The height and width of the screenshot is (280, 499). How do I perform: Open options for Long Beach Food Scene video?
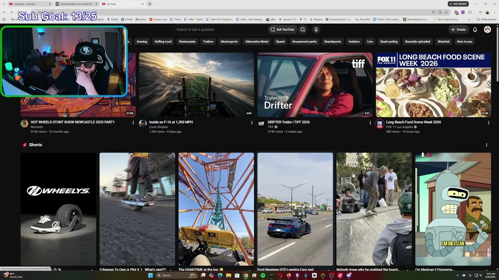click(488, 123)
